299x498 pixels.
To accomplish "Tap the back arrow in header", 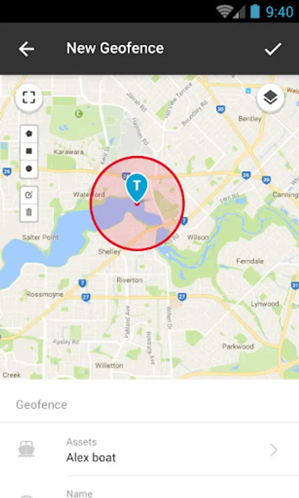I will (x=27, y=49).
